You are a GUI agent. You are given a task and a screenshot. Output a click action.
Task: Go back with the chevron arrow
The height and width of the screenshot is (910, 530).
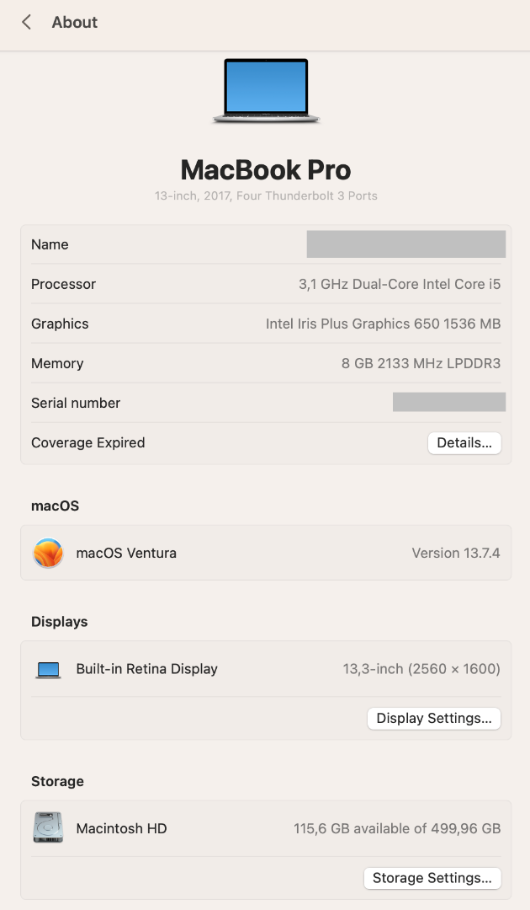coord(26,22)
